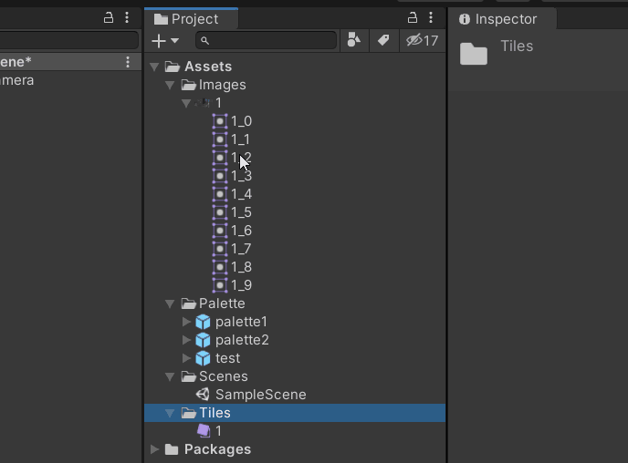Screen dimensions: 628x463
Task: Open the Project panel three-dot menu
Action: [431, 17]
